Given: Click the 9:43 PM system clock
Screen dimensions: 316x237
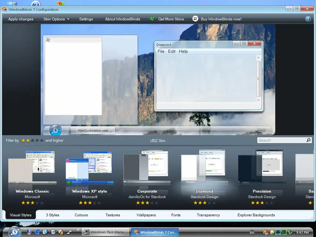Looking at the screenshot, I should pos(302,232).
